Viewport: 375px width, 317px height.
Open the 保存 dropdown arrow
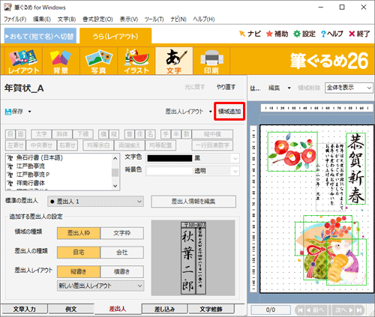click(x=29, y=112)
